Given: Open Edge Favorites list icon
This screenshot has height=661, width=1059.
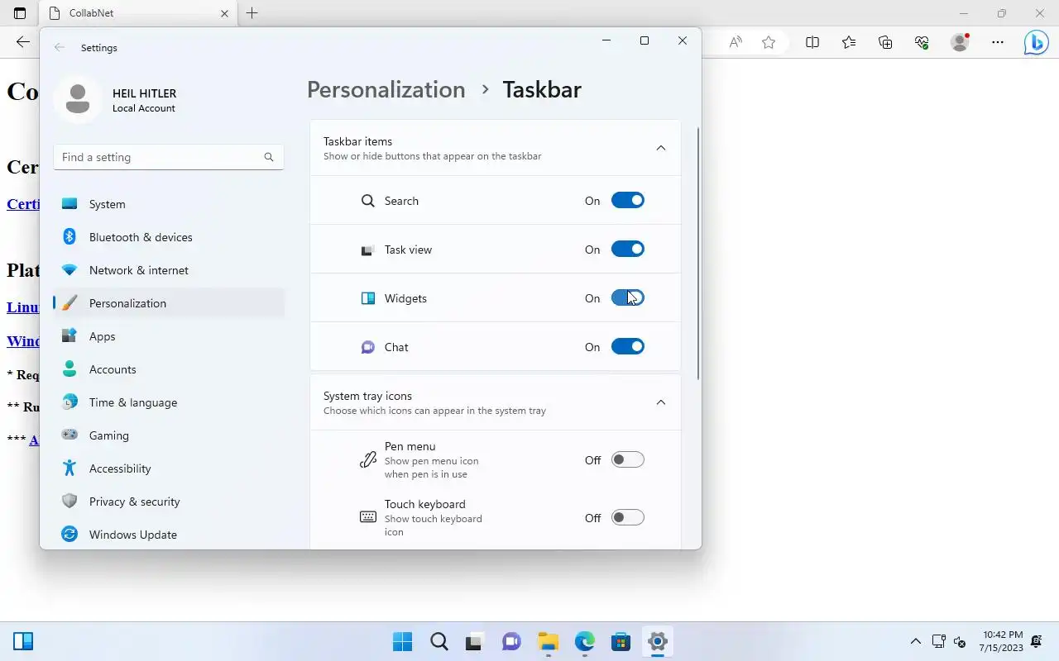Looking at the screenshot, I should pos(849,42).
